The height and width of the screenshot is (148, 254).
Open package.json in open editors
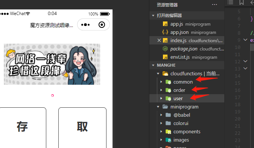pyautogui.click(x=187, y=49)
